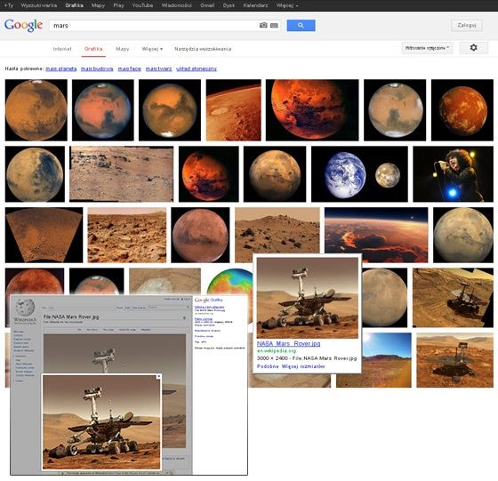498x481 pixels.
Task: Click the related search link mars budowa
Action: click(97, 68)
